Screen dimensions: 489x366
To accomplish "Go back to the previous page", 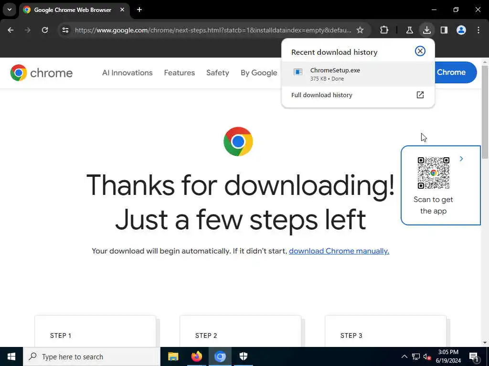I will tap(11, 30).
